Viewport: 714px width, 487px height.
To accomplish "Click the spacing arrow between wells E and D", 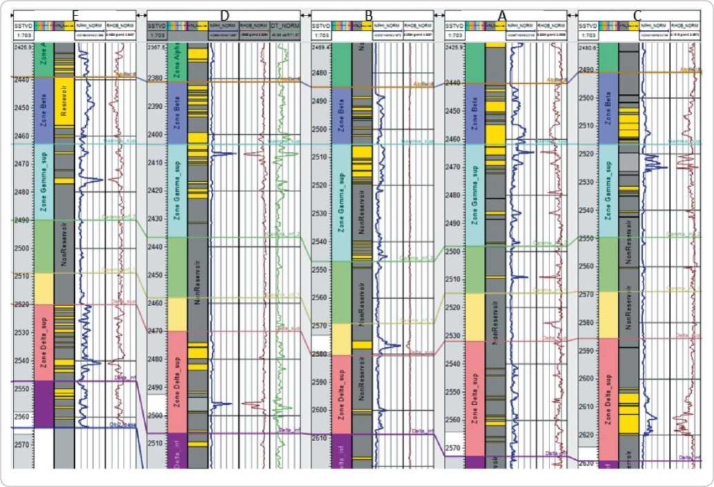I will [141, 15].
